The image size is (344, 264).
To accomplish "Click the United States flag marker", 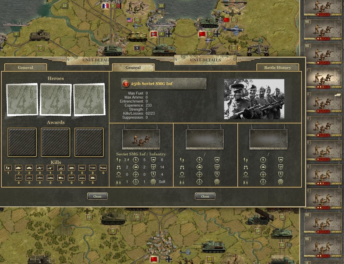I will coord(130,20).
